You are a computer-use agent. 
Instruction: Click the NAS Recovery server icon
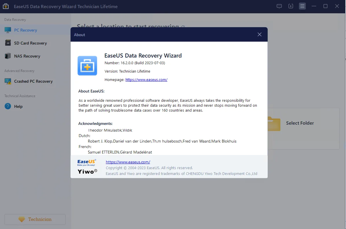pos(8,56)
